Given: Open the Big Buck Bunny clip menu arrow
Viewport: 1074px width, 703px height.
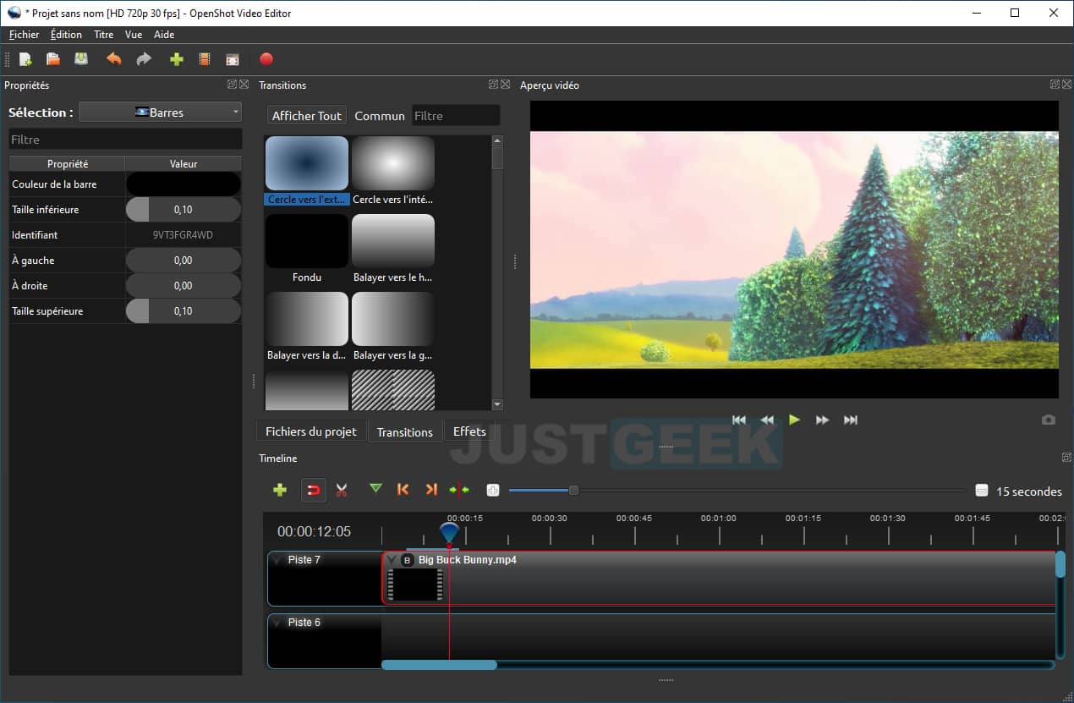Looking at the screenshot, I should click(x=392, y=560).
